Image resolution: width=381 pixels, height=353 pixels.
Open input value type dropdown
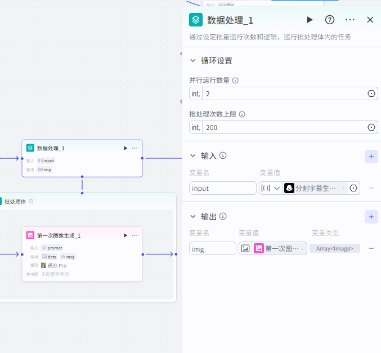[270, 188]
